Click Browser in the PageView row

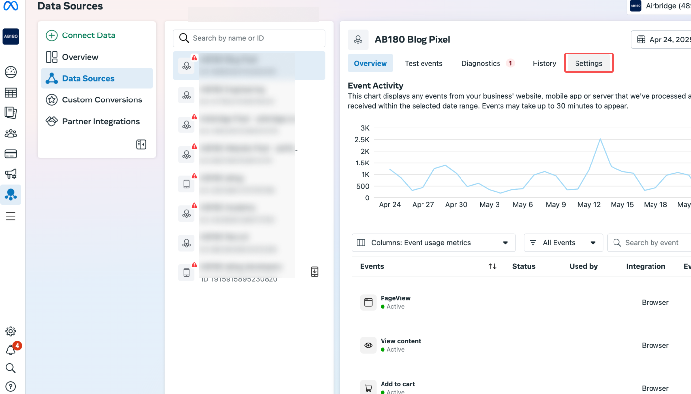pos(655,302)
